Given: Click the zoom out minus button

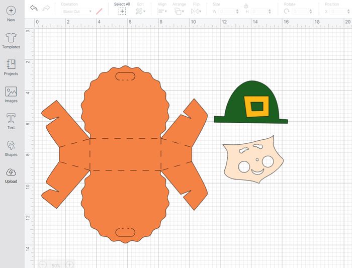Looking at the screenshot, I should click(42, 264).
